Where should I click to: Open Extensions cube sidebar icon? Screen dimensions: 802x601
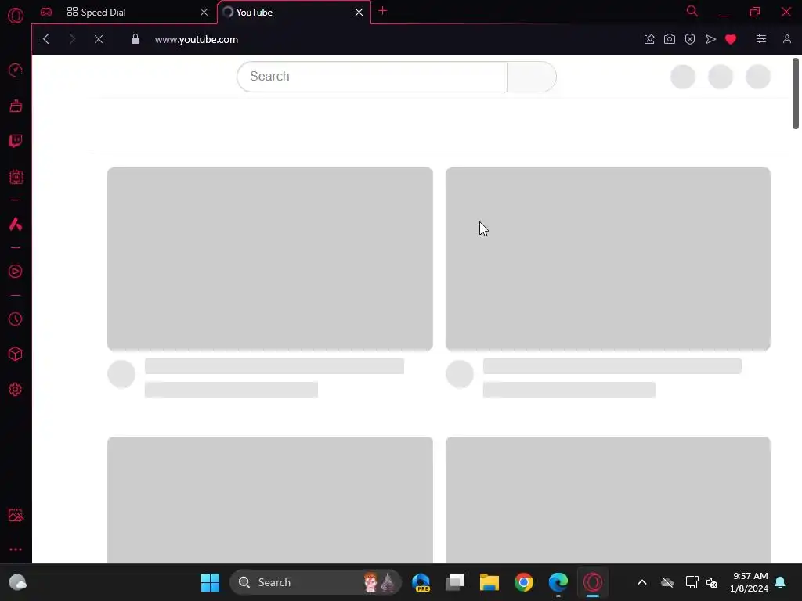16,354
